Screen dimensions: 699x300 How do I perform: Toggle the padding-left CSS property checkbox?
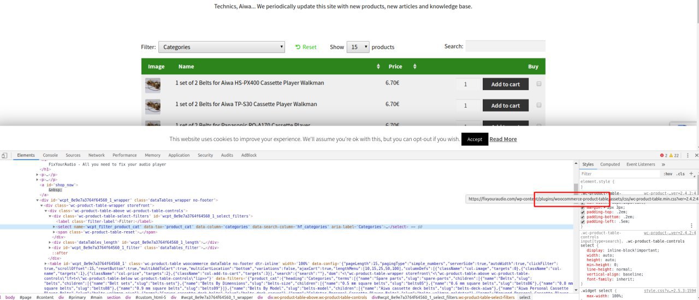[x=583, y=221]
